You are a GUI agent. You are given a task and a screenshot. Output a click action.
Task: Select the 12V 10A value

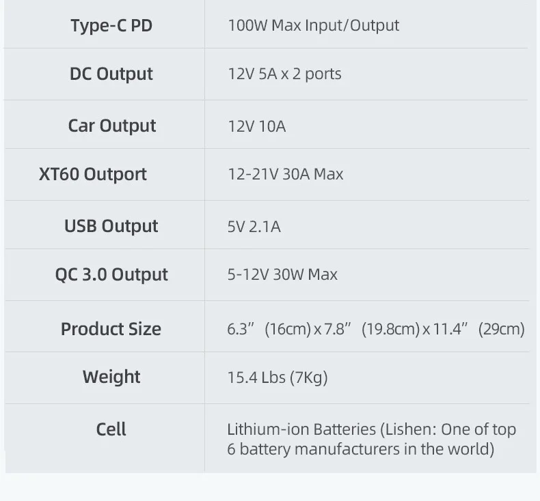pos(256,126)
